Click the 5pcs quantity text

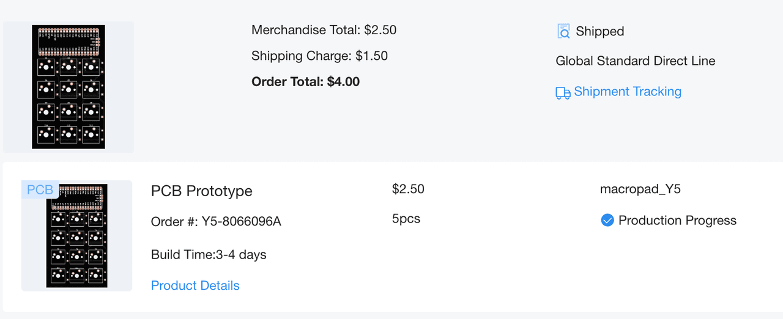click(406, 218)
